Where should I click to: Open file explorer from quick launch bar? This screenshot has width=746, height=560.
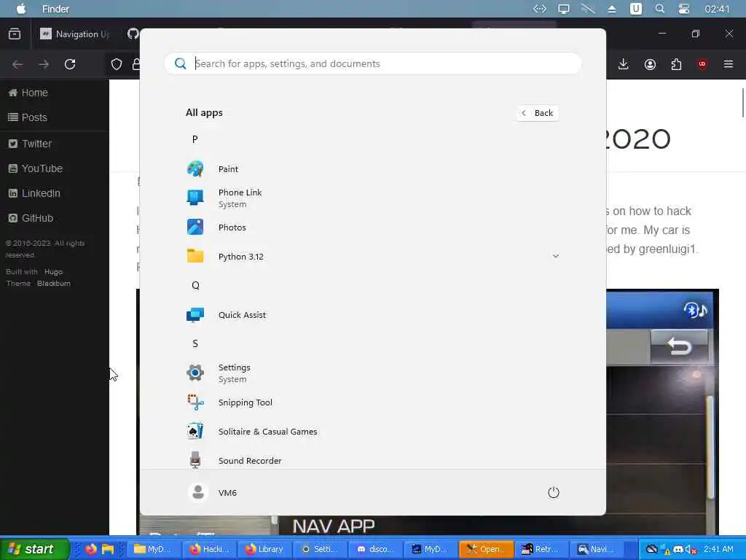pos(108,549)
